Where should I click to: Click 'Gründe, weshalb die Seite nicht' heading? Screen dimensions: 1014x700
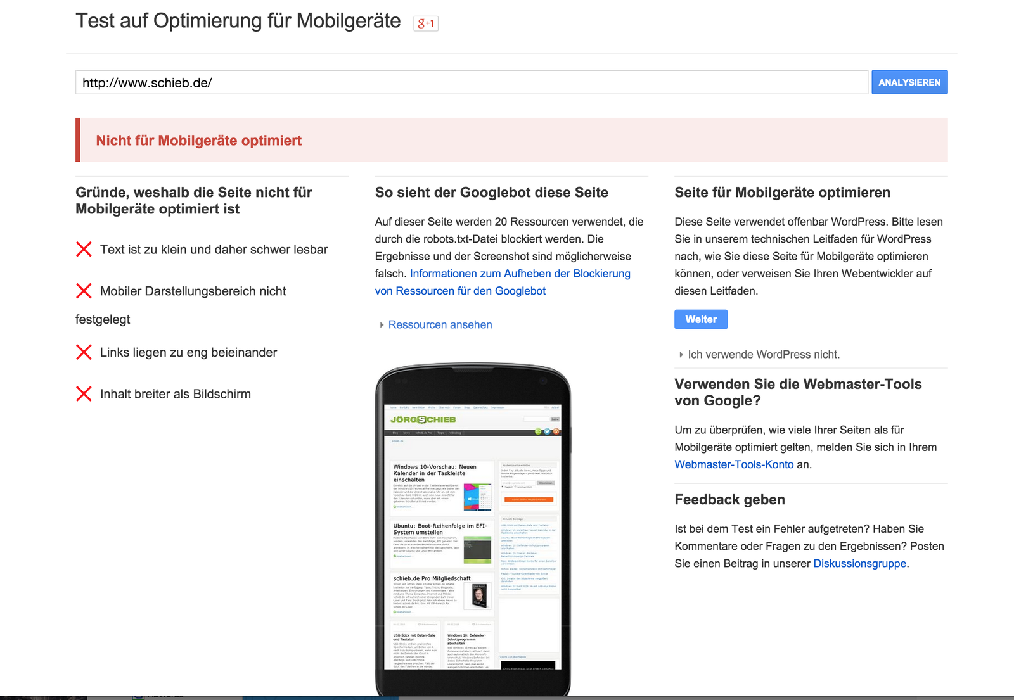click(x=194, y=200)
